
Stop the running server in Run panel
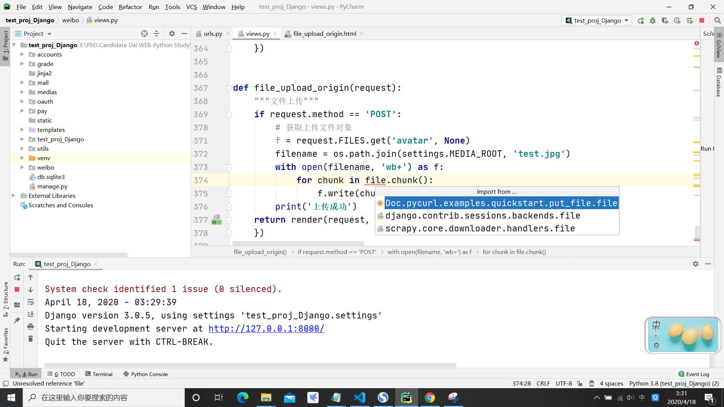(17, 289)
